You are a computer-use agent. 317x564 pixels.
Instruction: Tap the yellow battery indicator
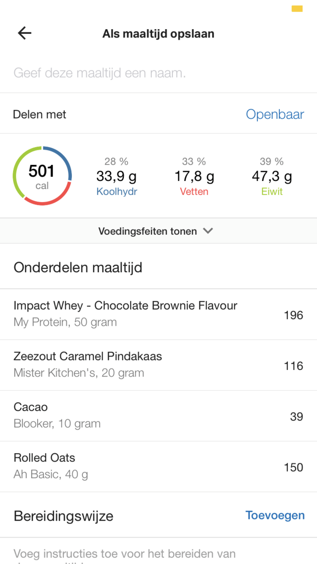pyautogui.click(x=297, y=8)
